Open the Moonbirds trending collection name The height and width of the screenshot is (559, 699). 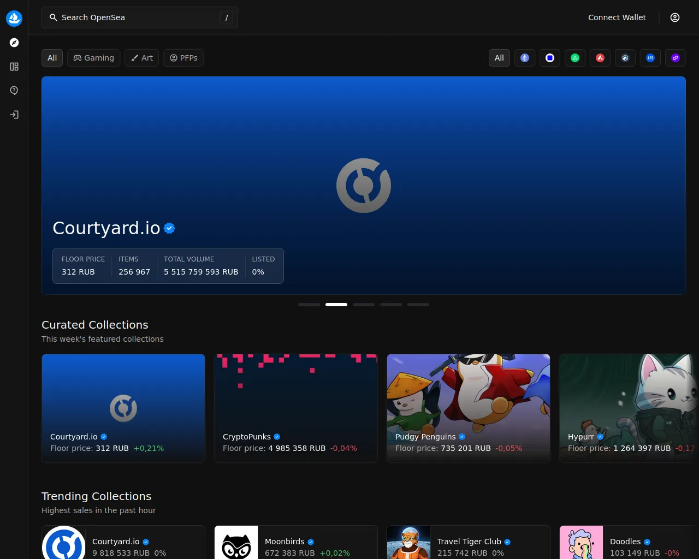tap(285, 542)
